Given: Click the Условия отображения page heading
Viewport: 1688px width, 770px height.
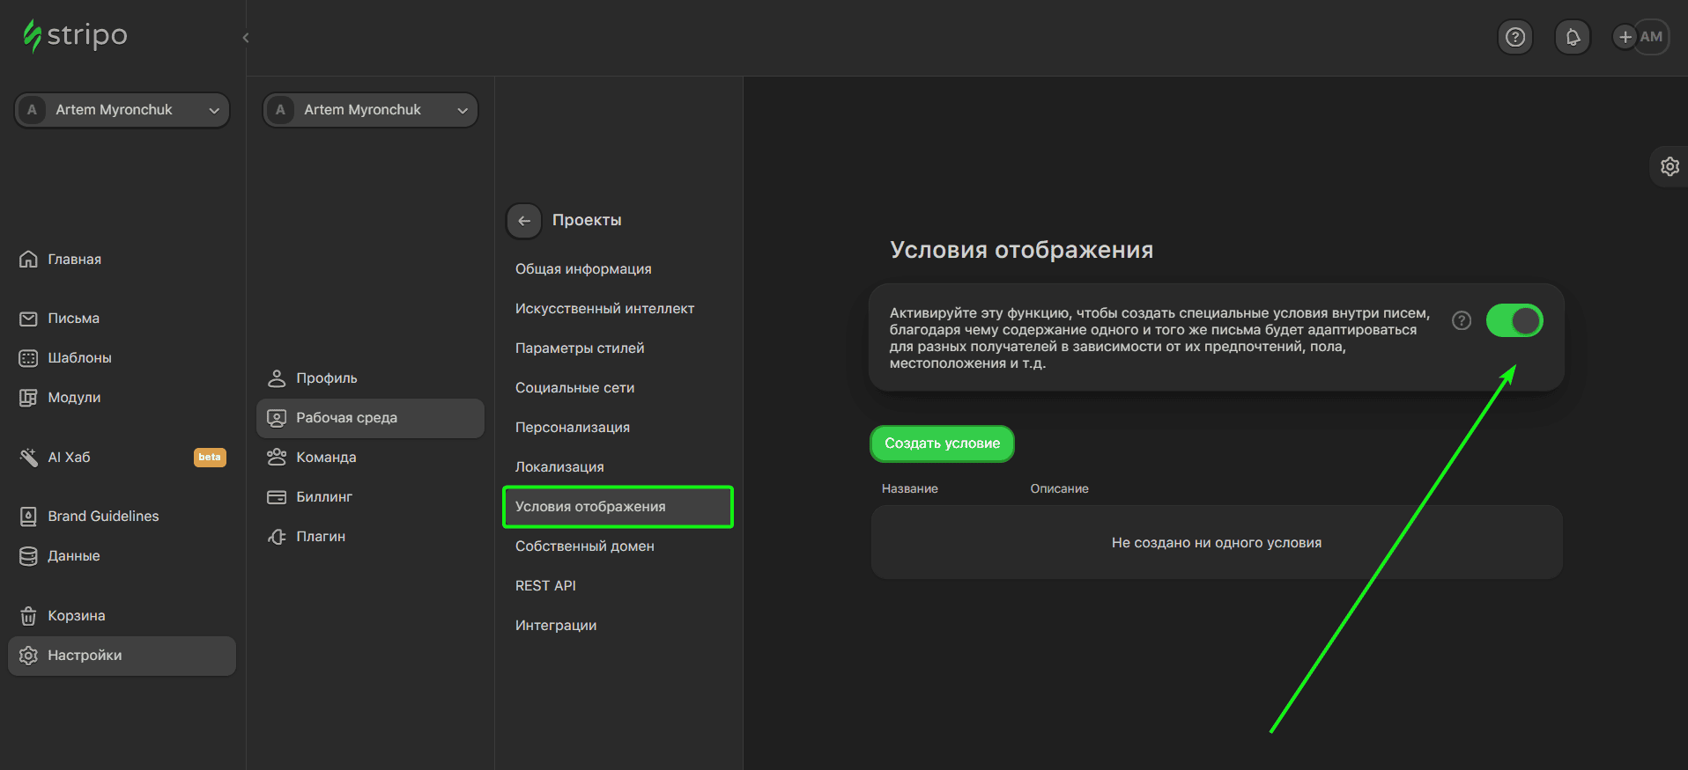Looking at the screenshot, I should click(1021, 250).
